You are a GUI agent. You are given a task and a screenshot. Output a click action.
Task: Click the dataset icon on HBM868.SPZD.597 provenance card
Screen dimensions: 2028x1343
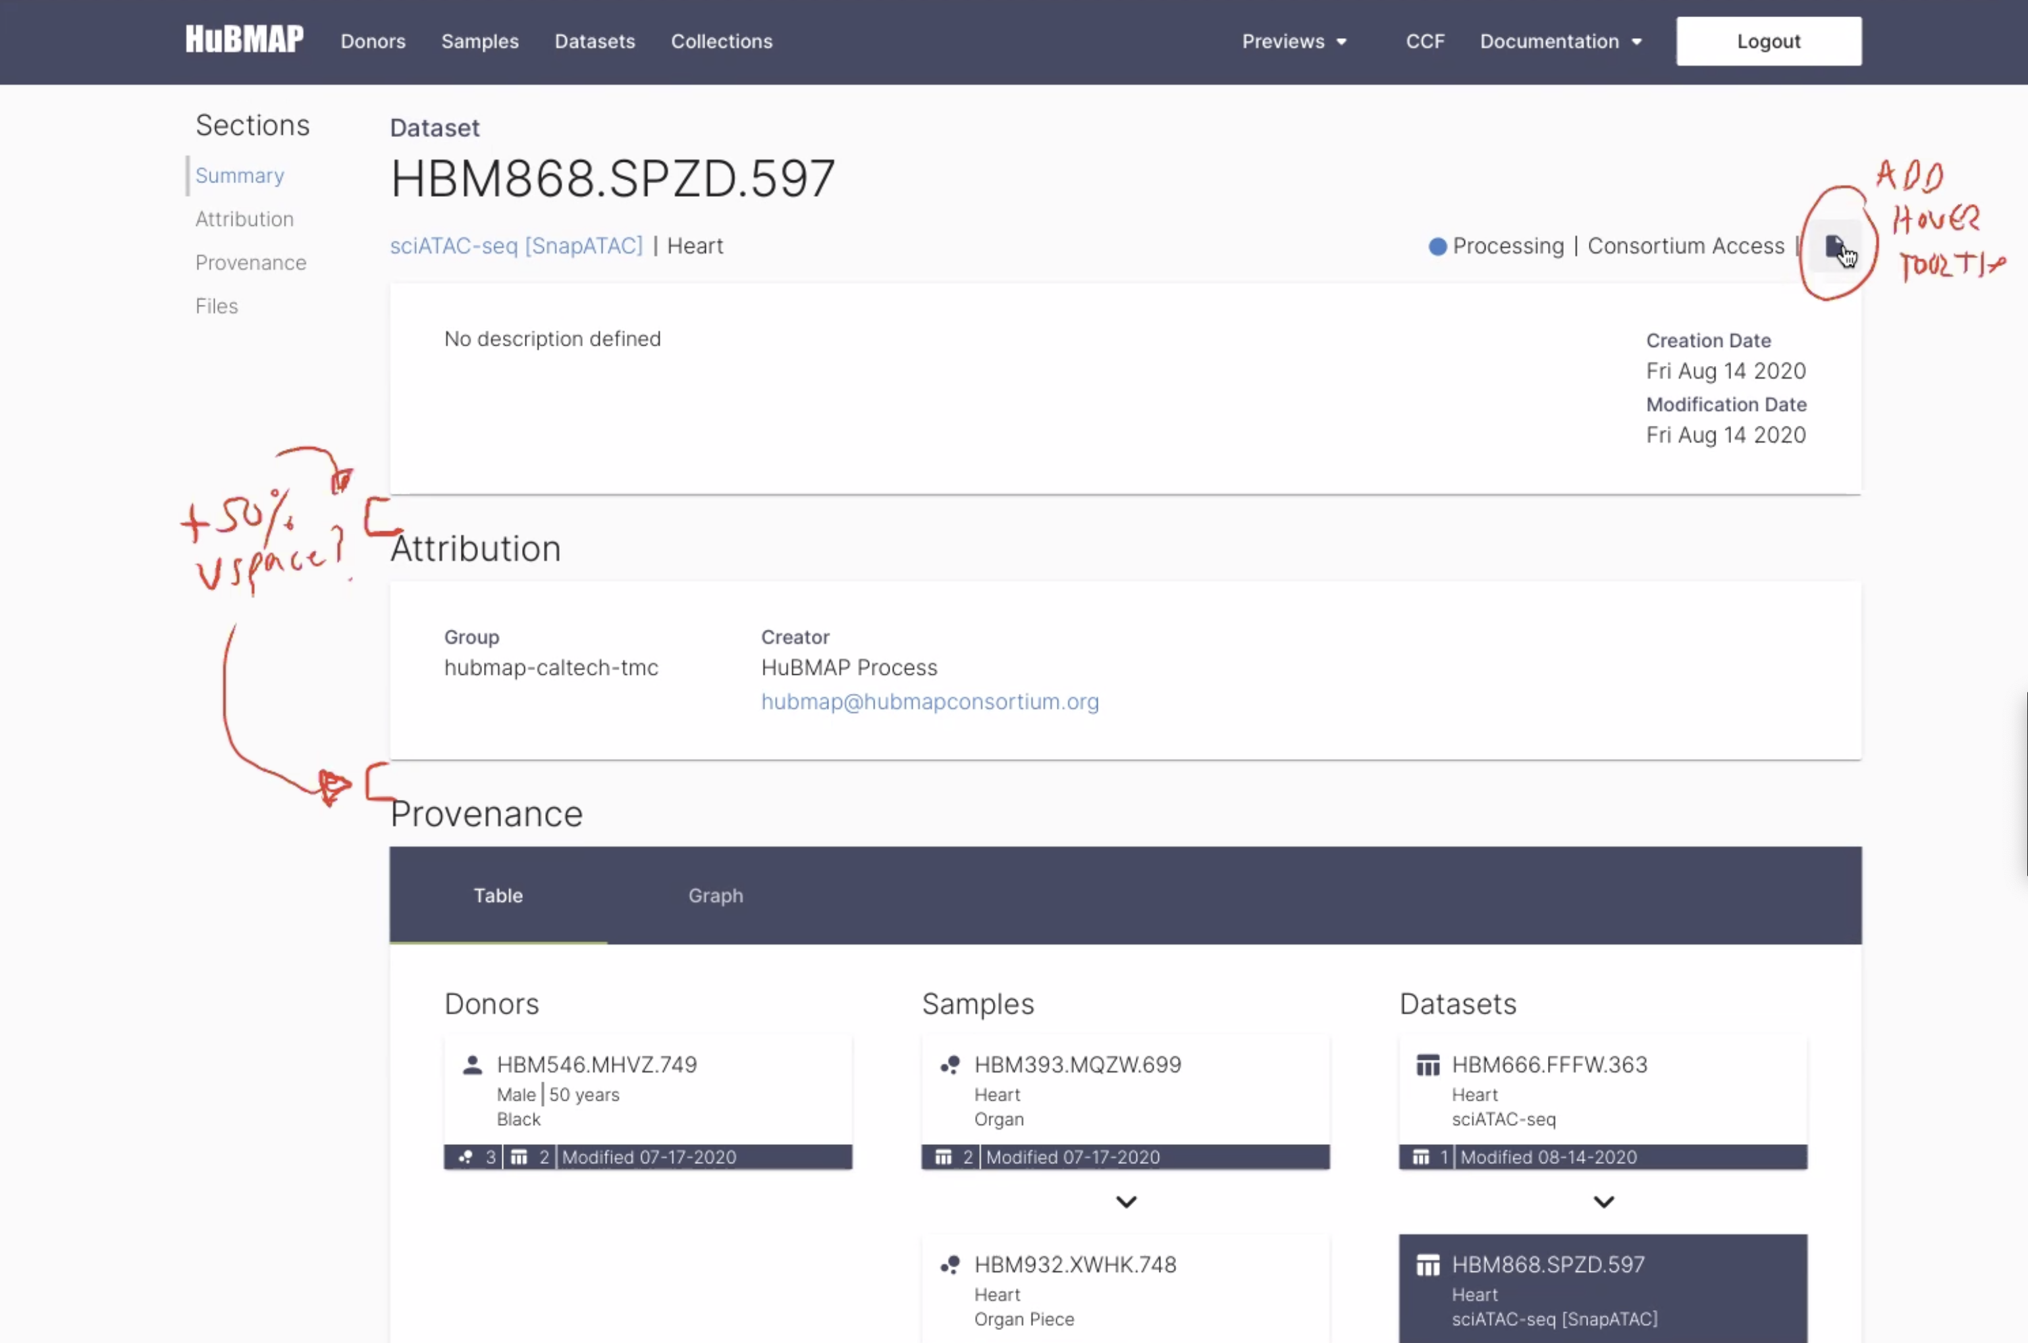(1427, 1264)
